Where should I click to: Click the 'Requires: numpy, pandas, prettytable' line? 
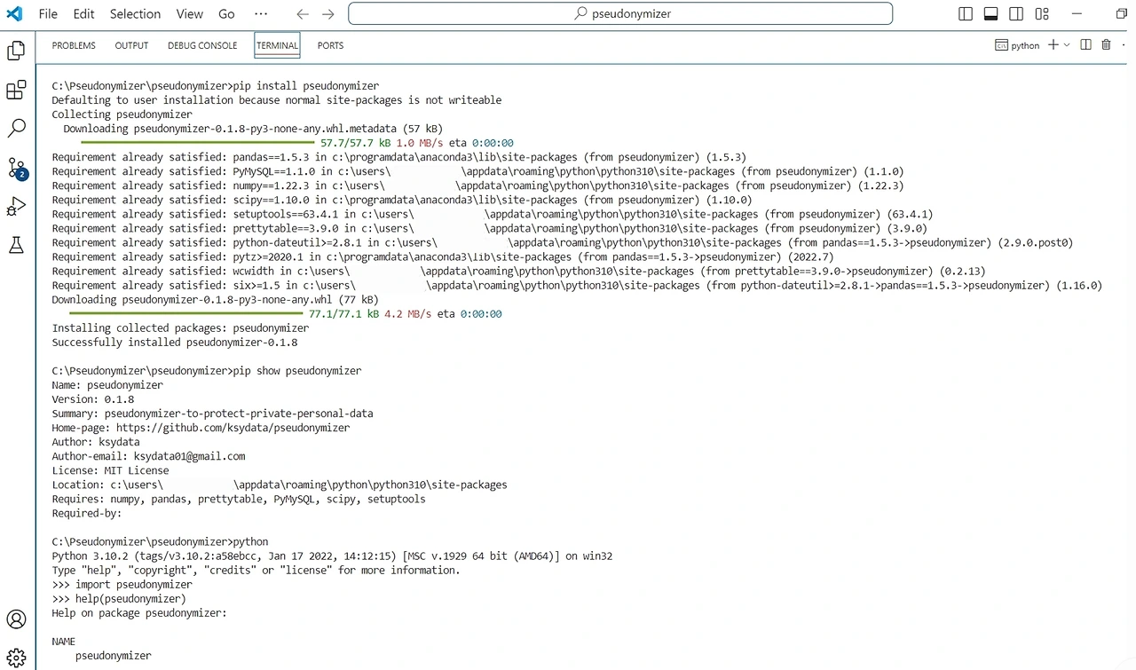239,499
